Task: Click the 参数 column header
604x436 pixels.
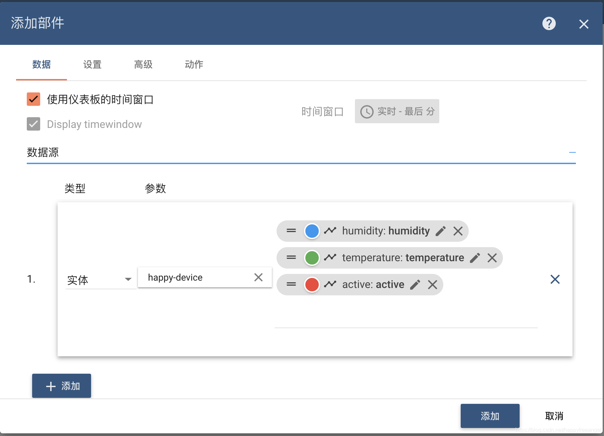Action: [x=155, y=188]
